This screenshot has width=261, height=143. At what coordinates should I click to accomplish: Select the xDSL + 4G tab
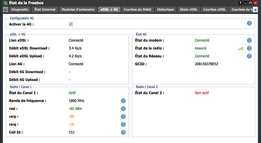(109, 9)
